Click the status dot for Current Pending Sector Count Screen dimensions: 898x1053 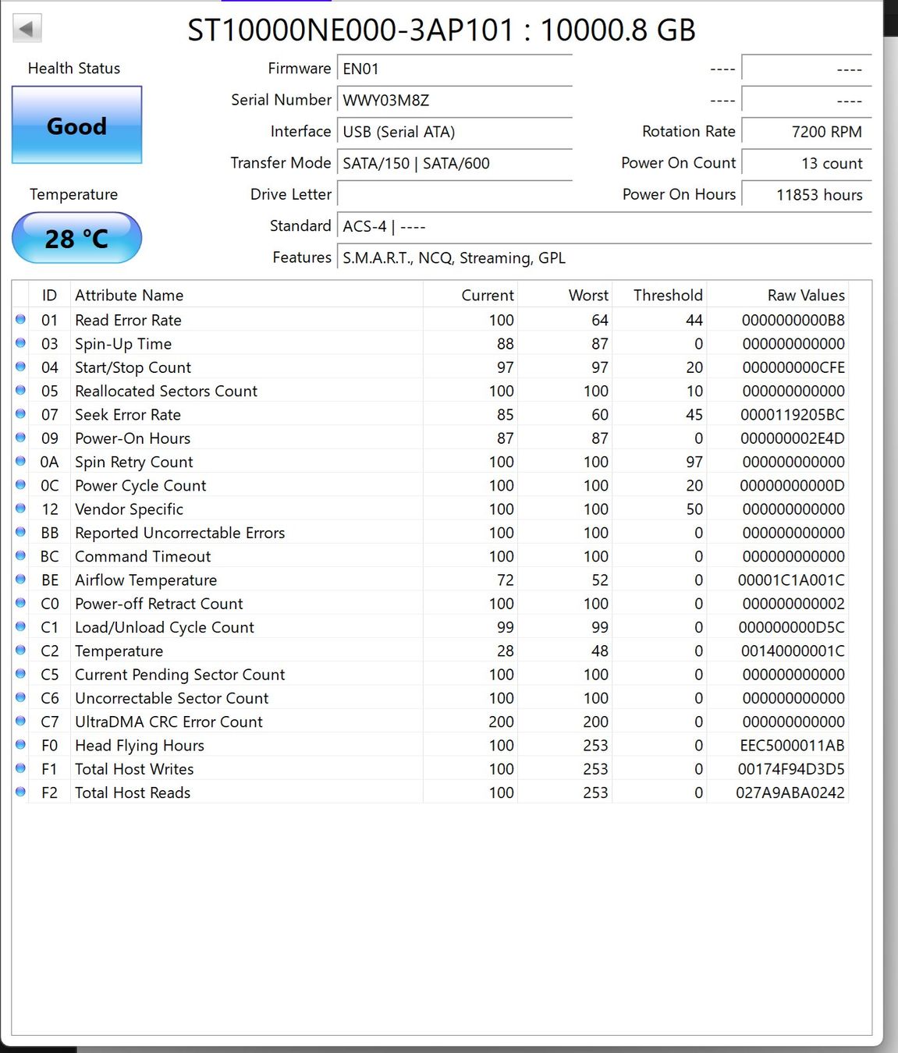pos(21,674)
